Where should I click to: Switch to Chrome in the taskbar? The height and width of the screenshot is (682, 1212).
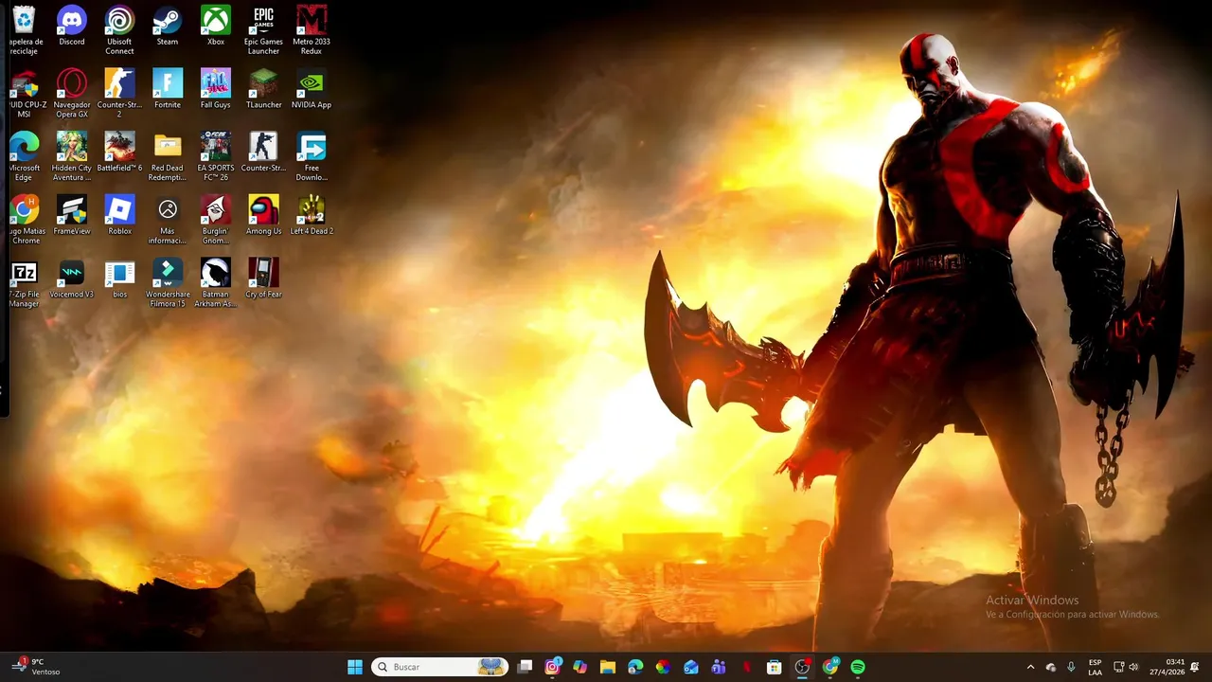[830, 667]
